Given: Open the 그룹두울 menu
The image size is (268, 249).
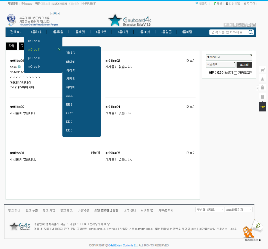Looking at the screenshot, I should pos(57,32).
